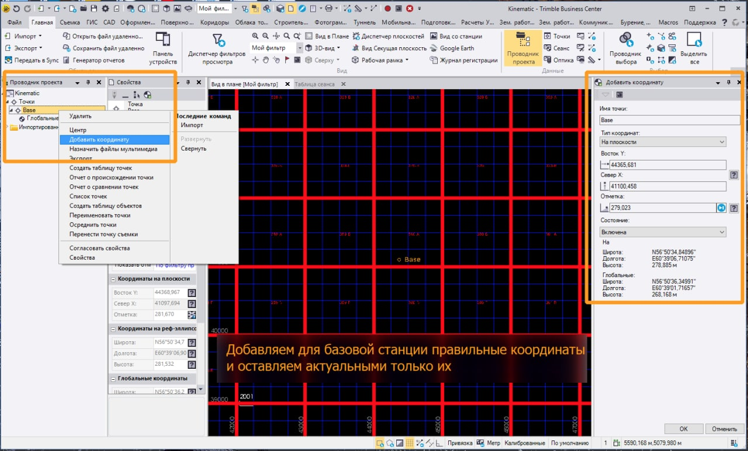Viewport: 748px width, 451px height.
Task: Open Диспетчер плоскостей
Action: (x=388, y=36)
